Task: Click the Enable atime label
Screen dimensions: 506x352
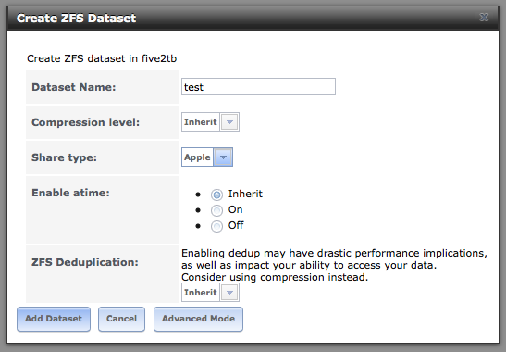Action: [x=70, y=193]
